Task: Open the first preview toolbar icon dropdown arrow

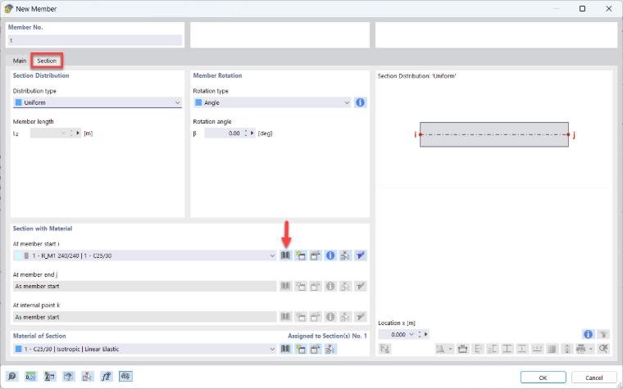Action: [451, 349]
